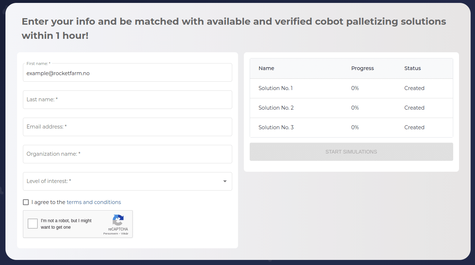Click the First name input field
Image resolution: width=475 pixels, height=265 pixels.
click(127, 72)
